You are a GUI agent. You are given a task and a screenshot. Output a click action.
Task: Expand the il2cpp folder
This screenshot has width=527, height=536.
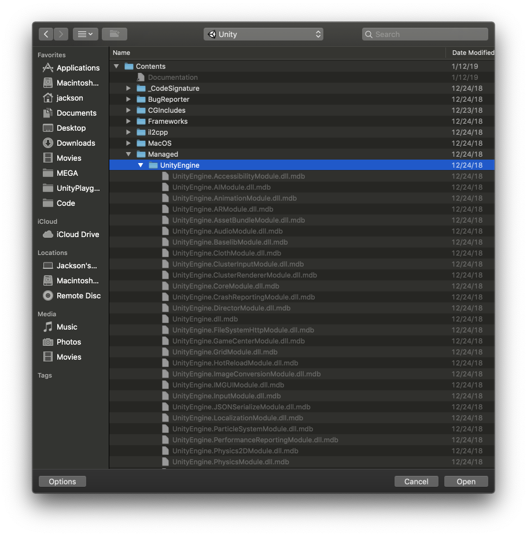128,132
